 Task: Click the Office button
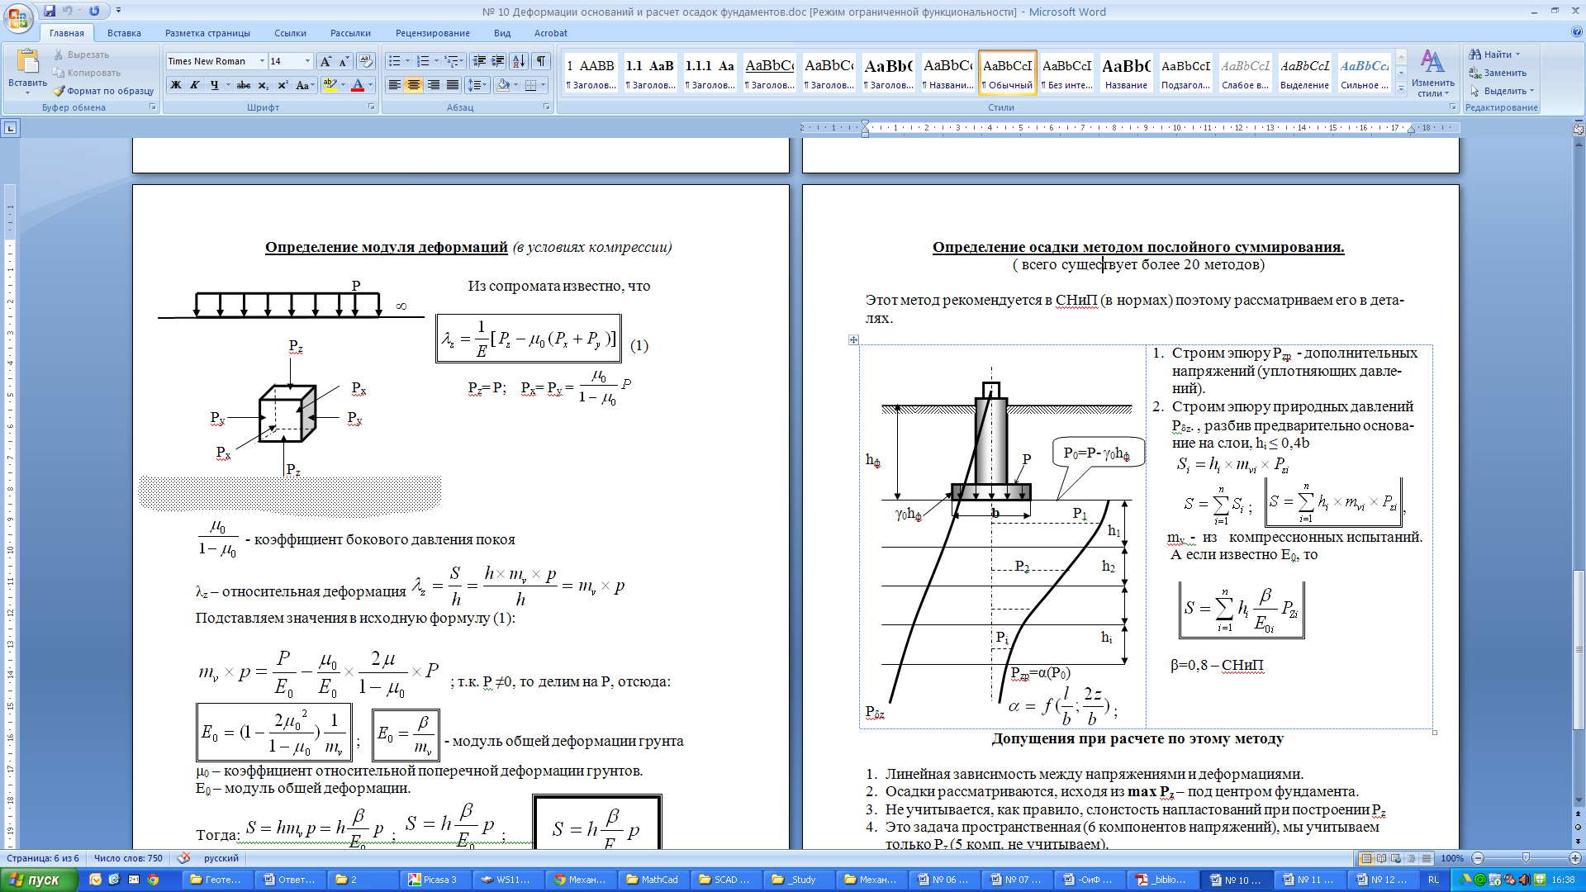pyautogui.click(x=18, y=17)
